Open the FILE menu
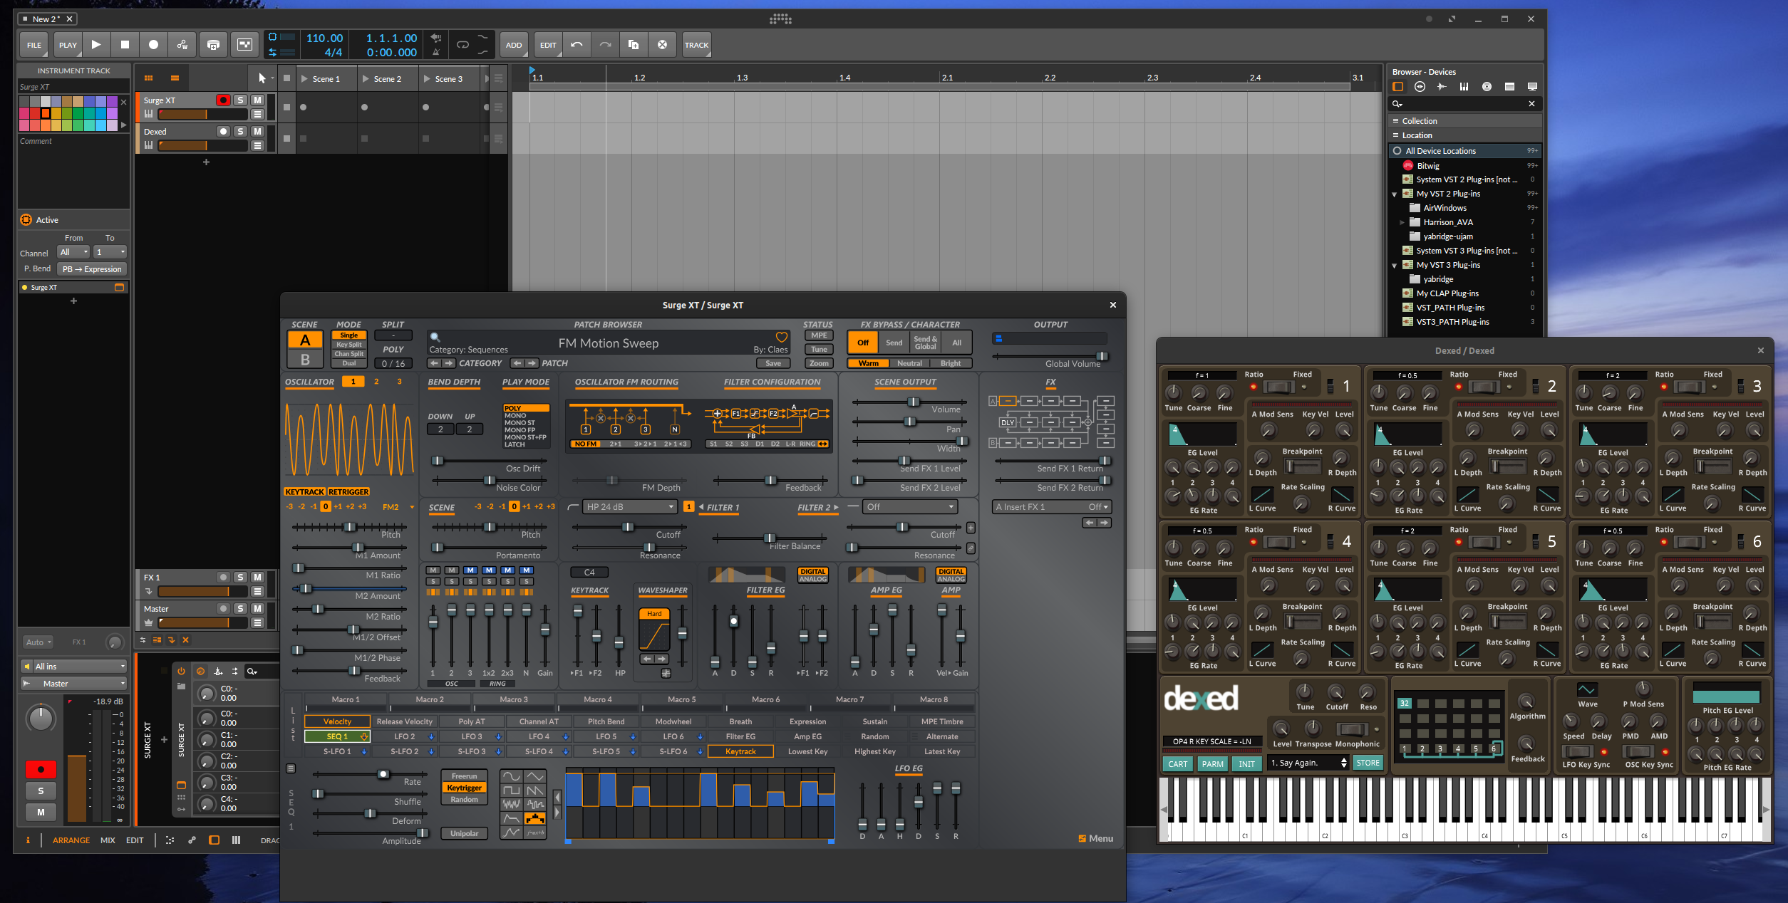 tap(34, 45)
